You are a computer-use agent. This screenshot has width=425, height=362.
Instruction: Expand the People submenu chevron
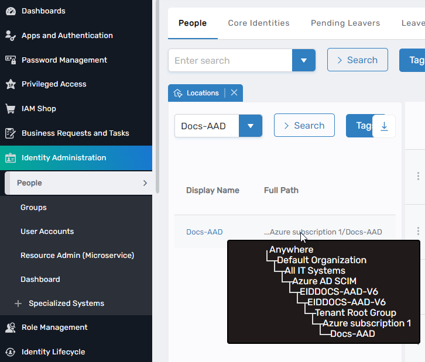[x=145, y=183]
